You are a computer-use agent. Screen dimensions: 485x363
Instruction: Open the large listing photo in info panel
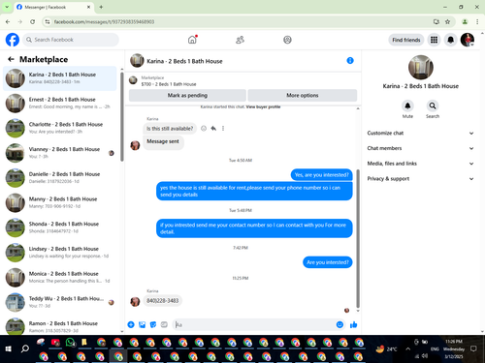tap(421, 68)
